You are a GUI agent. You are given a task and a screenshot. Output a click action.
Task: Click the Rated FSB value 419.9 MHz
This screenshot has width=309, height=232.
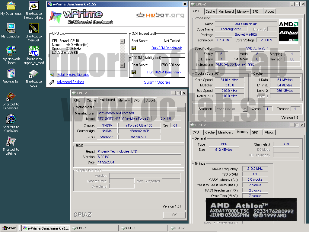[229, 96]
